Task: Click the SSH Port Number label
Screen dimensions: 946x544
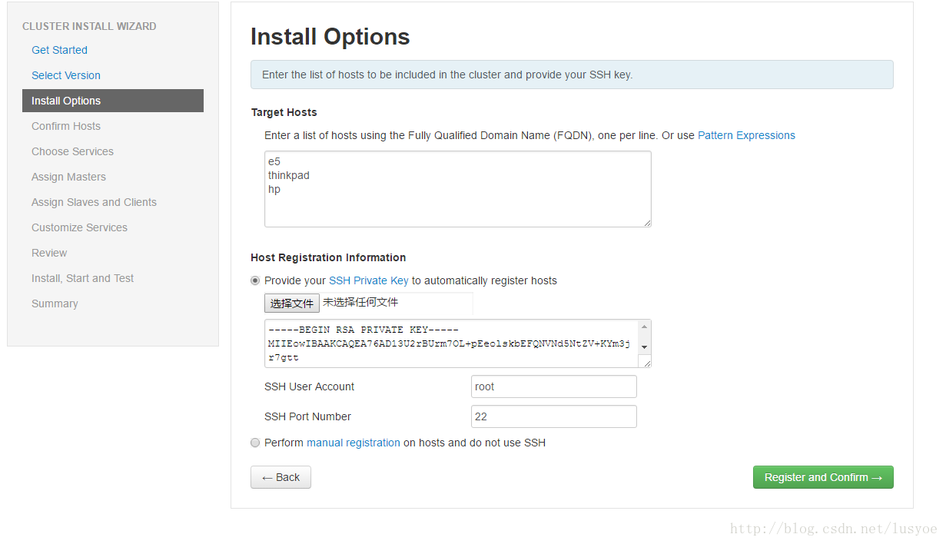Action: [307, 416]
